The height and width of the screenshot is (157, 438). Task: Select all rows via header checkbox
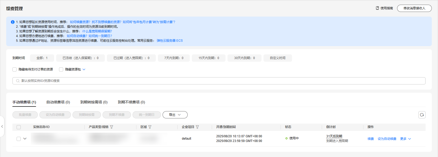pos(19,127)
